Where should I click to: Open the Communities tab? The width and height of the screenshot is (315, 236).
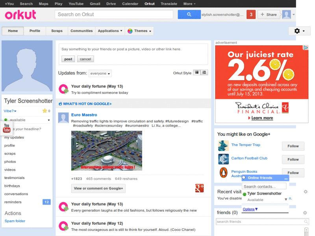[82, 31]
